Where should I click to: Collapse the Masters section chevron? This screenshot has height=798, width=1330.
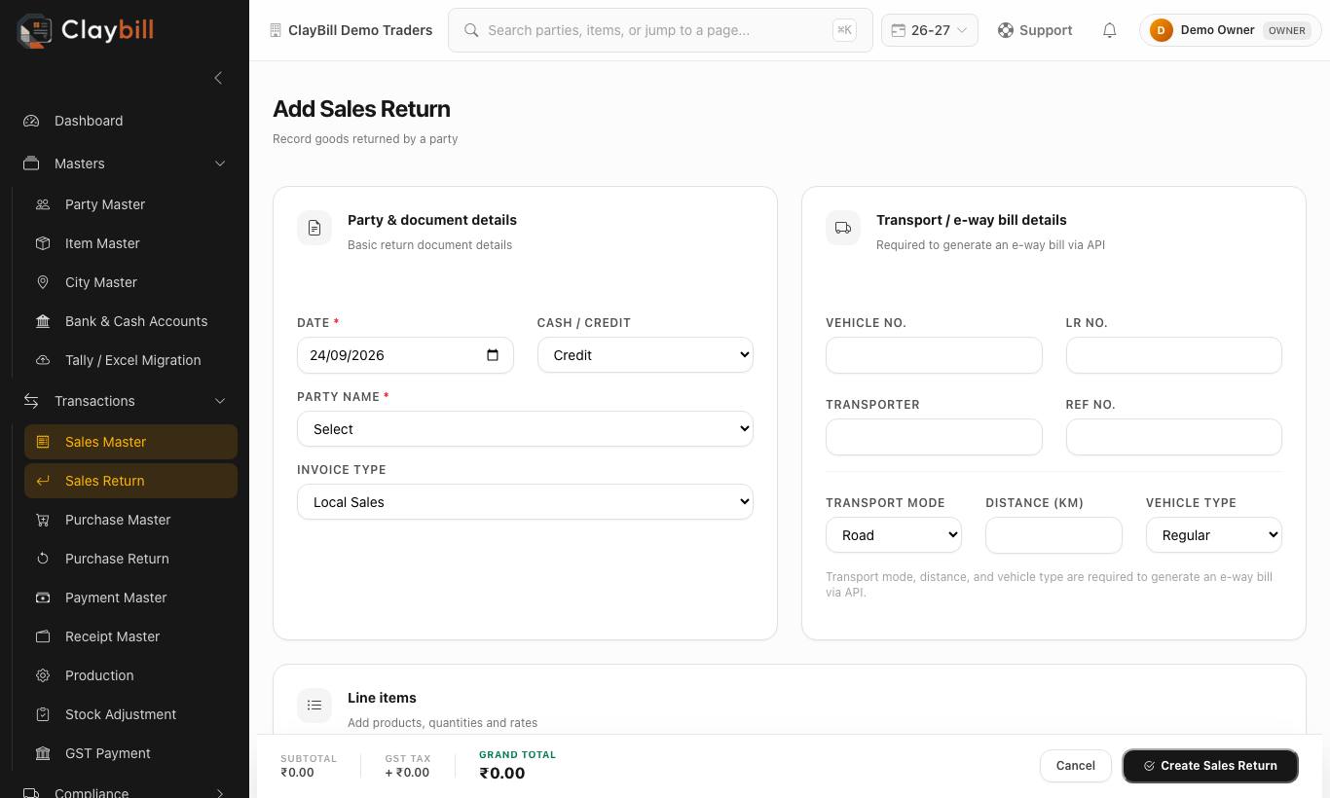[220, 163]
